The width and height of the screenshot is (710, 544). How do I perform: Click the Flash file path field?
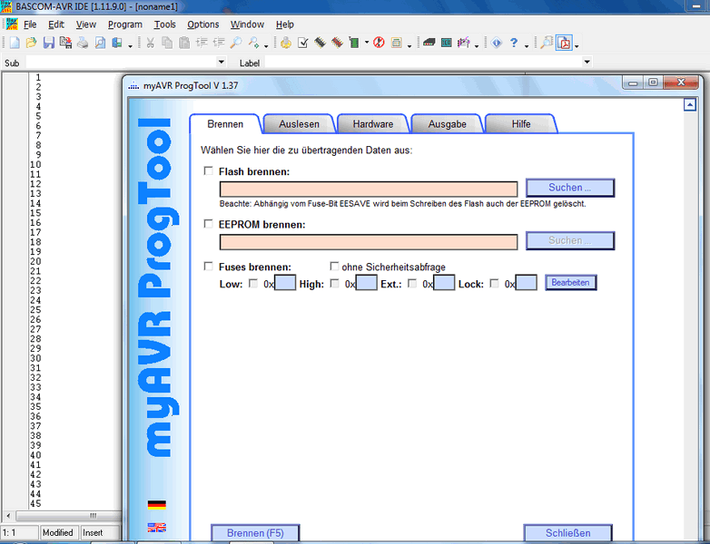tap(369, 189)
